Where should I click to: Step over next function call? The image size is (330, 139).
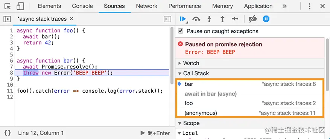(x=196, y=19)
